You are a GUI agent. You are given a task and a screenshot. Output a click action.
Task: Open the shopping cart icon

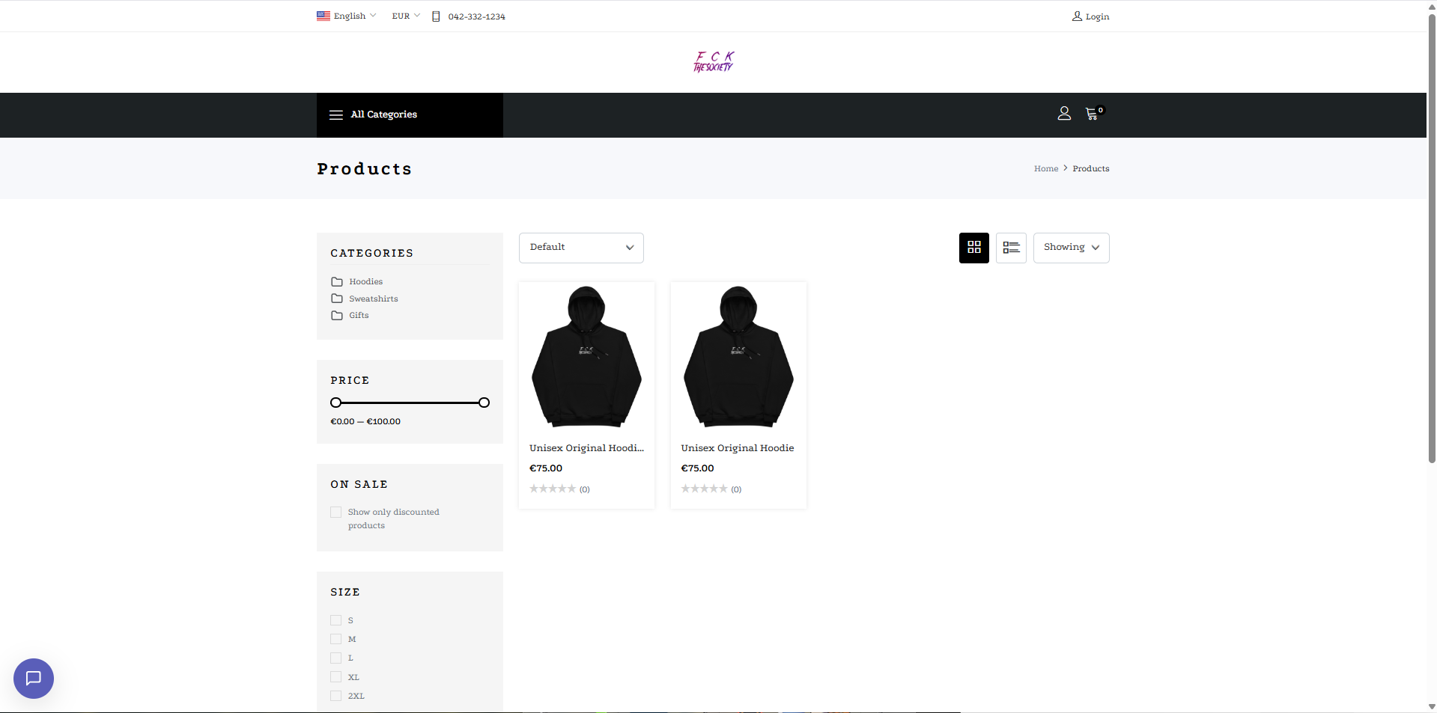(1092, 114)
